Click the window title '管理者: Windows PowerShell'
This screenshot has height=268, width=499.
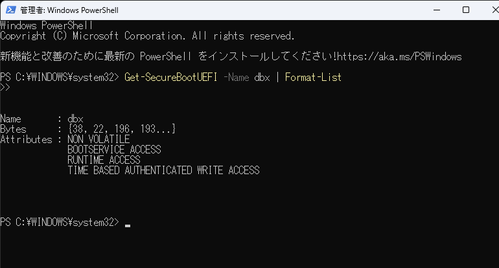pyautogui.click(x=69, y=10)
